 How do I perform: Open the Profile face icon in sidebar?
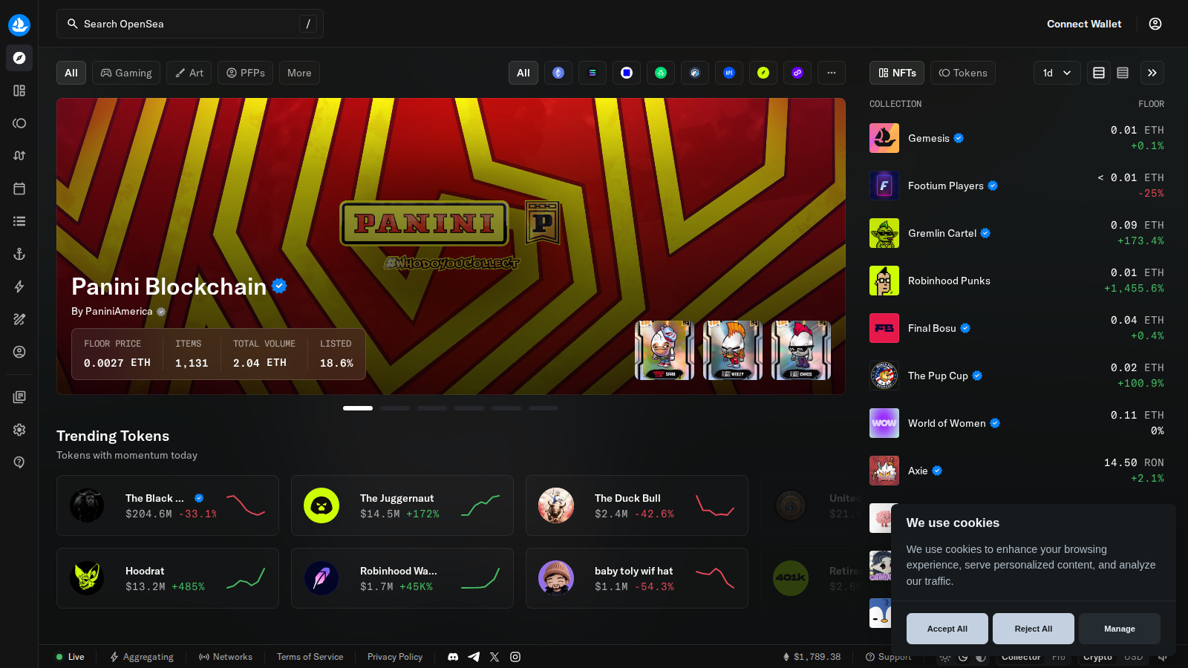(x=19, y=352)
